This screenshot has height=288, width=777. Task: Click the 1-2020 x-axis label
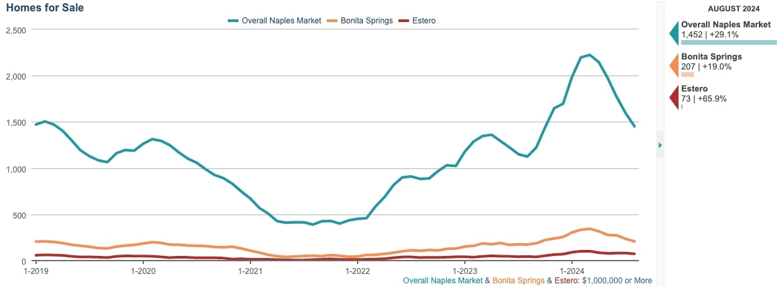tap(143, 271)
